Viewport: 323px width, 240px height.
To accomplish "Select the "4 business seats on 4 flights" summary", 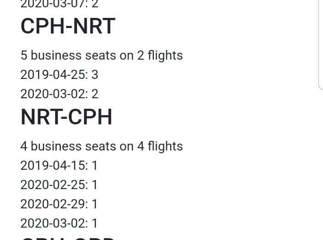I will 101,146.
